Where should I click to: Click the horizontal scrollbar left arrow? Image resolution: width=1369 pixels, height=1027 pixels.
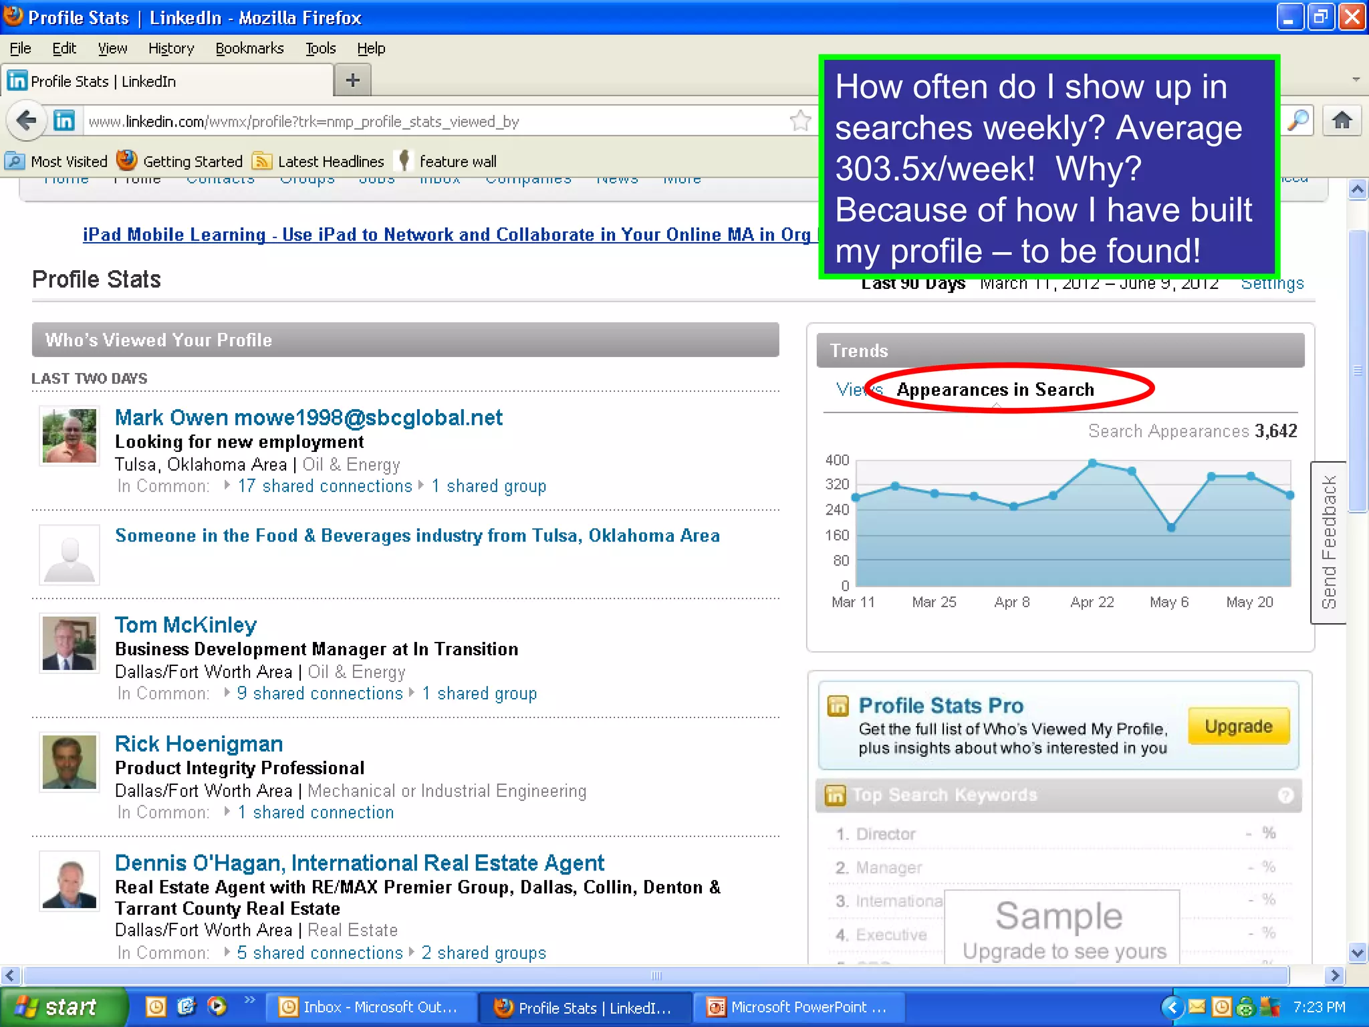9,976
